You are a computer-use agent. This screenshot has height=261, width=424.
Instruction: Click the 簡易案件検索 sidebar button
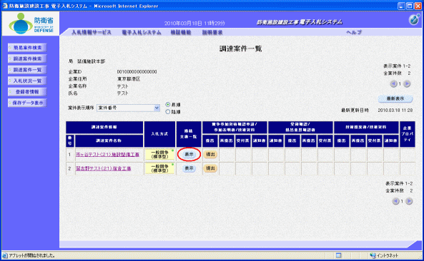click(27, 48)
